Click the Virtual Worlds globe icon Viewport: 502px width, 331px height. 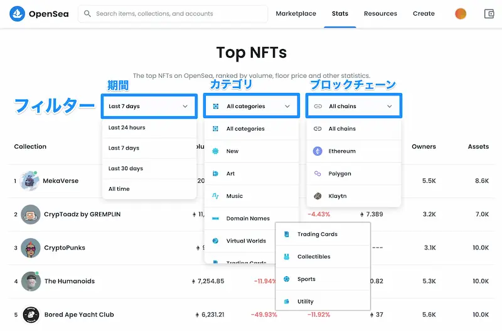215,241
